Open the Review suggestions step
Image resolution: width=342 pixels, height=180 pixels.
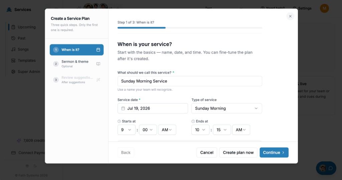click(76, 79)
